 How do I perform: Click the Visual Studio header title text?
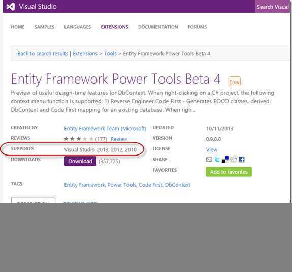click(38, 7)
